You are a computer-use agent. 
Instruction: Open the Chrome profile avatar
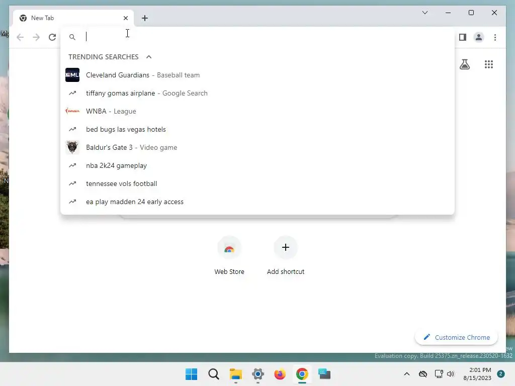[479, 37]
